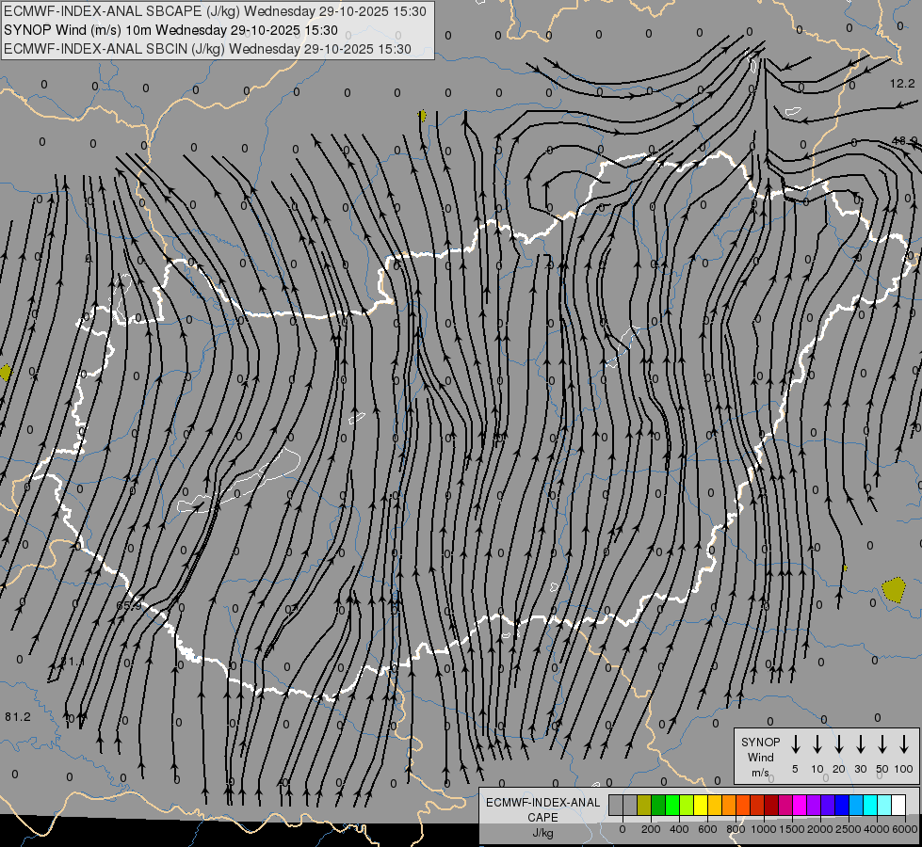Click the 65.9 value on the map

129,605
